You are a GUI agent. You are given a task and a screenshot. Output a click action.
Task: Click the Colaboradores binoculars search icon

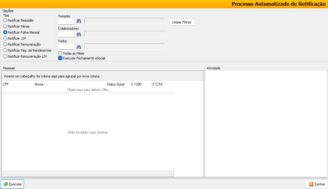click(x=79, y=34)
